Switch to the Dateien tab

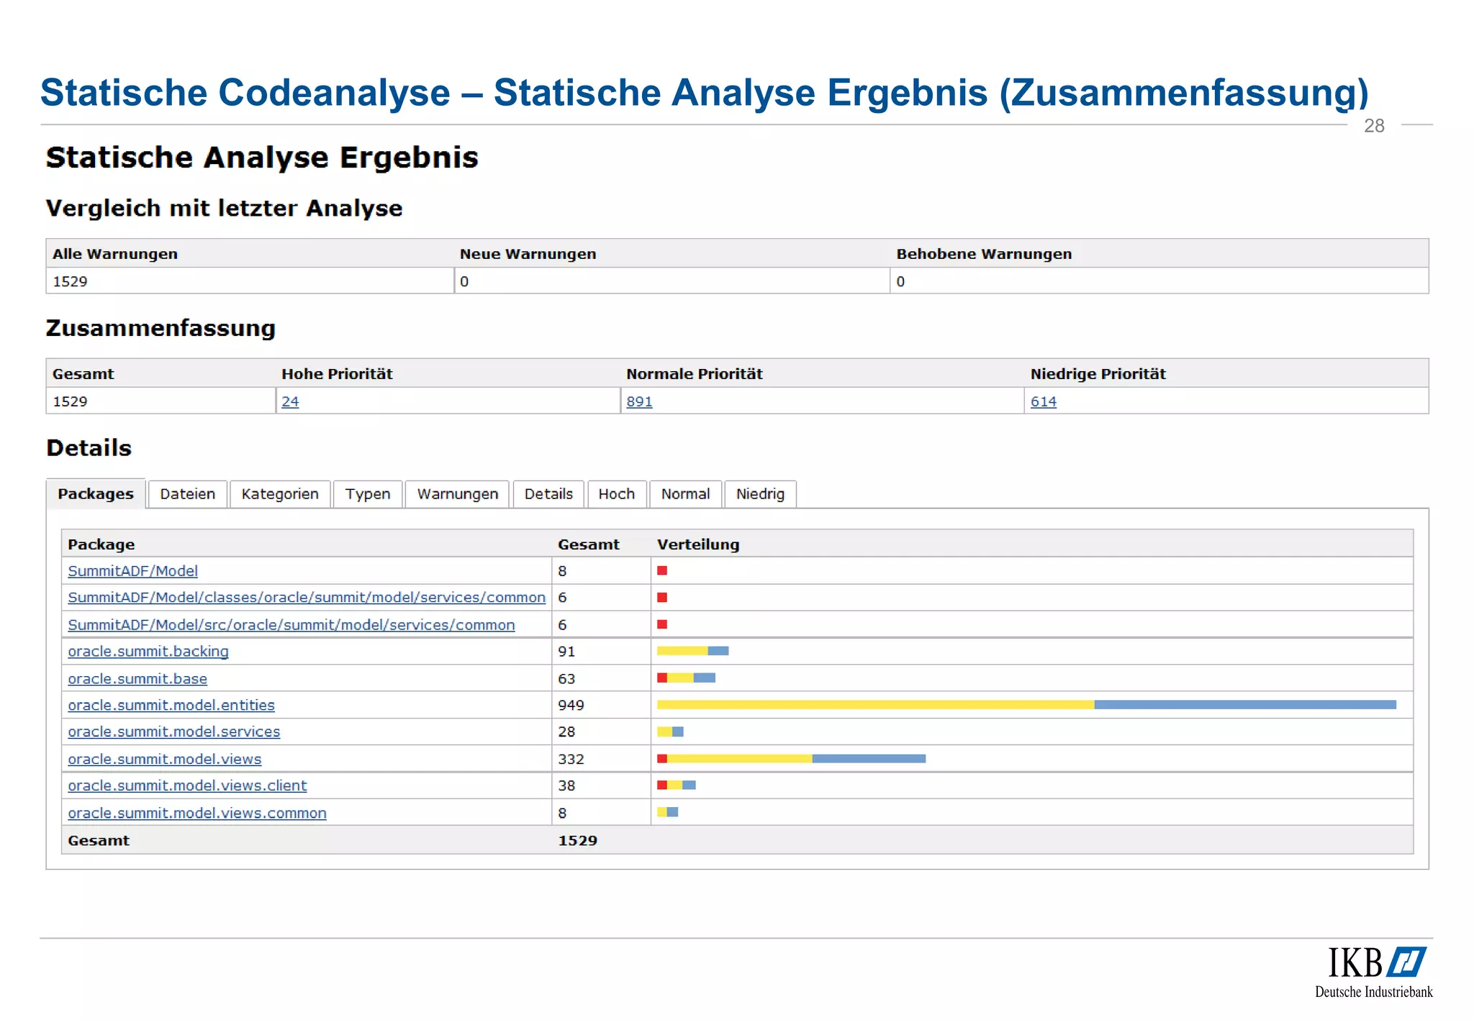(187, 493)
